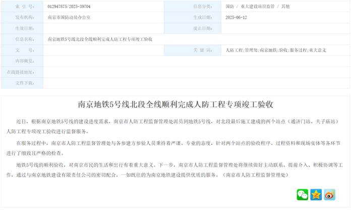Image resolution: width=353 pixels, height=210 pixels.
Task: Click paragraph beginning 在服务过程中
Action: click(173, 148)
